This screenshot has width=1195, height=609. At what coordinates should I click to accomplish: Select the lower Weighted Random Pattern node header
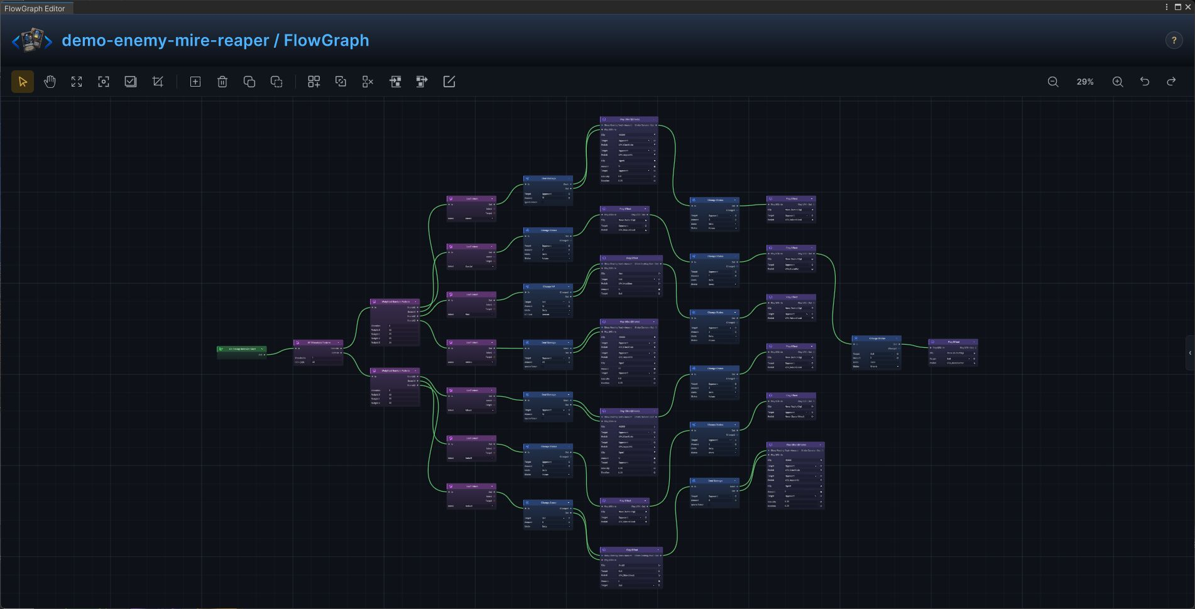[x=395, y=370]
